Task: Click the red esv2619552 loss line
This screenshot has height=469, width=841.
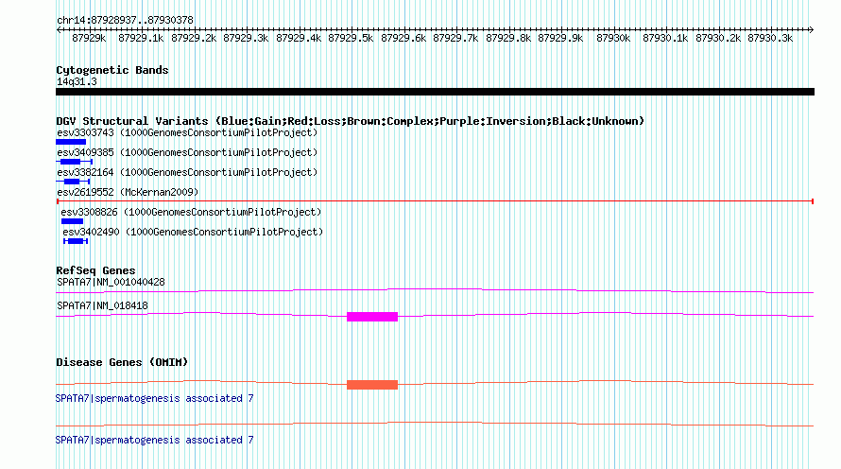Action: pos(435,201)
